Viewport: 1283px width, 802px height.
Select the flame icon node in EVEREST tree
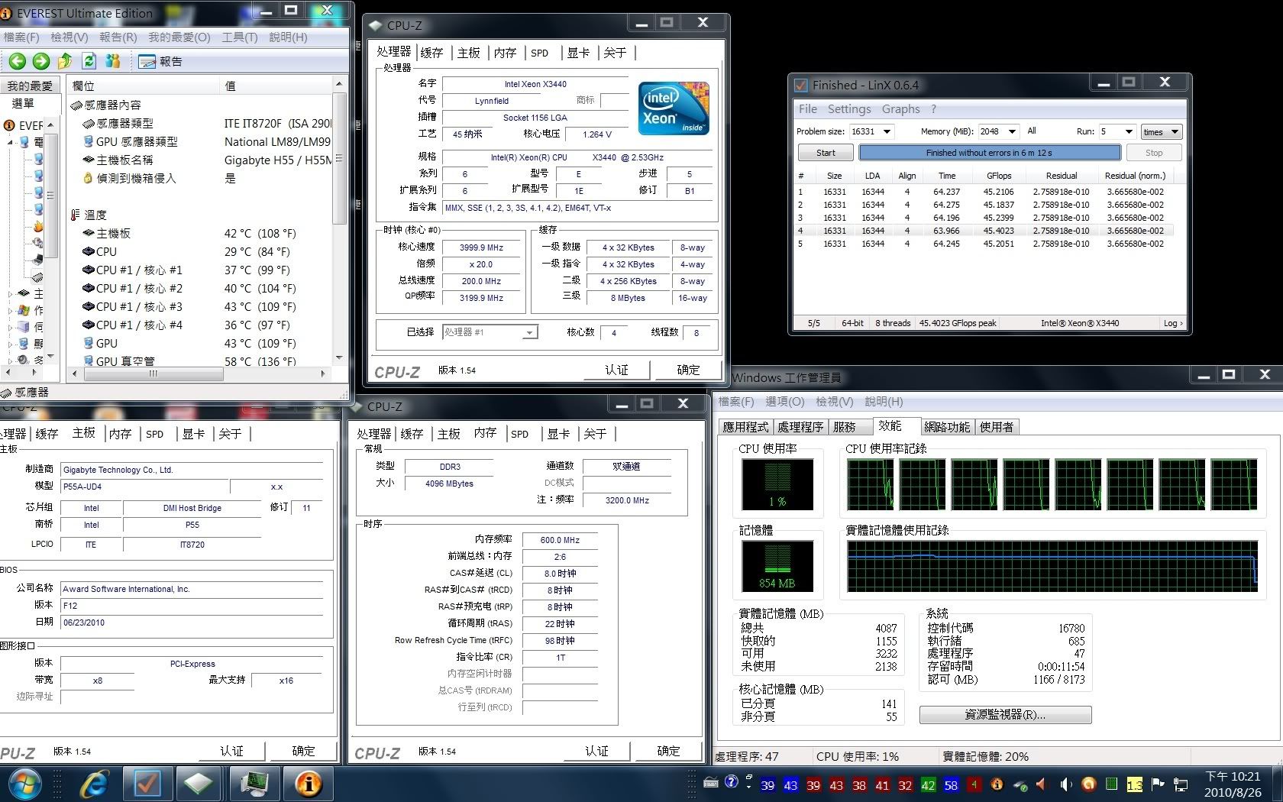[37, 226]
